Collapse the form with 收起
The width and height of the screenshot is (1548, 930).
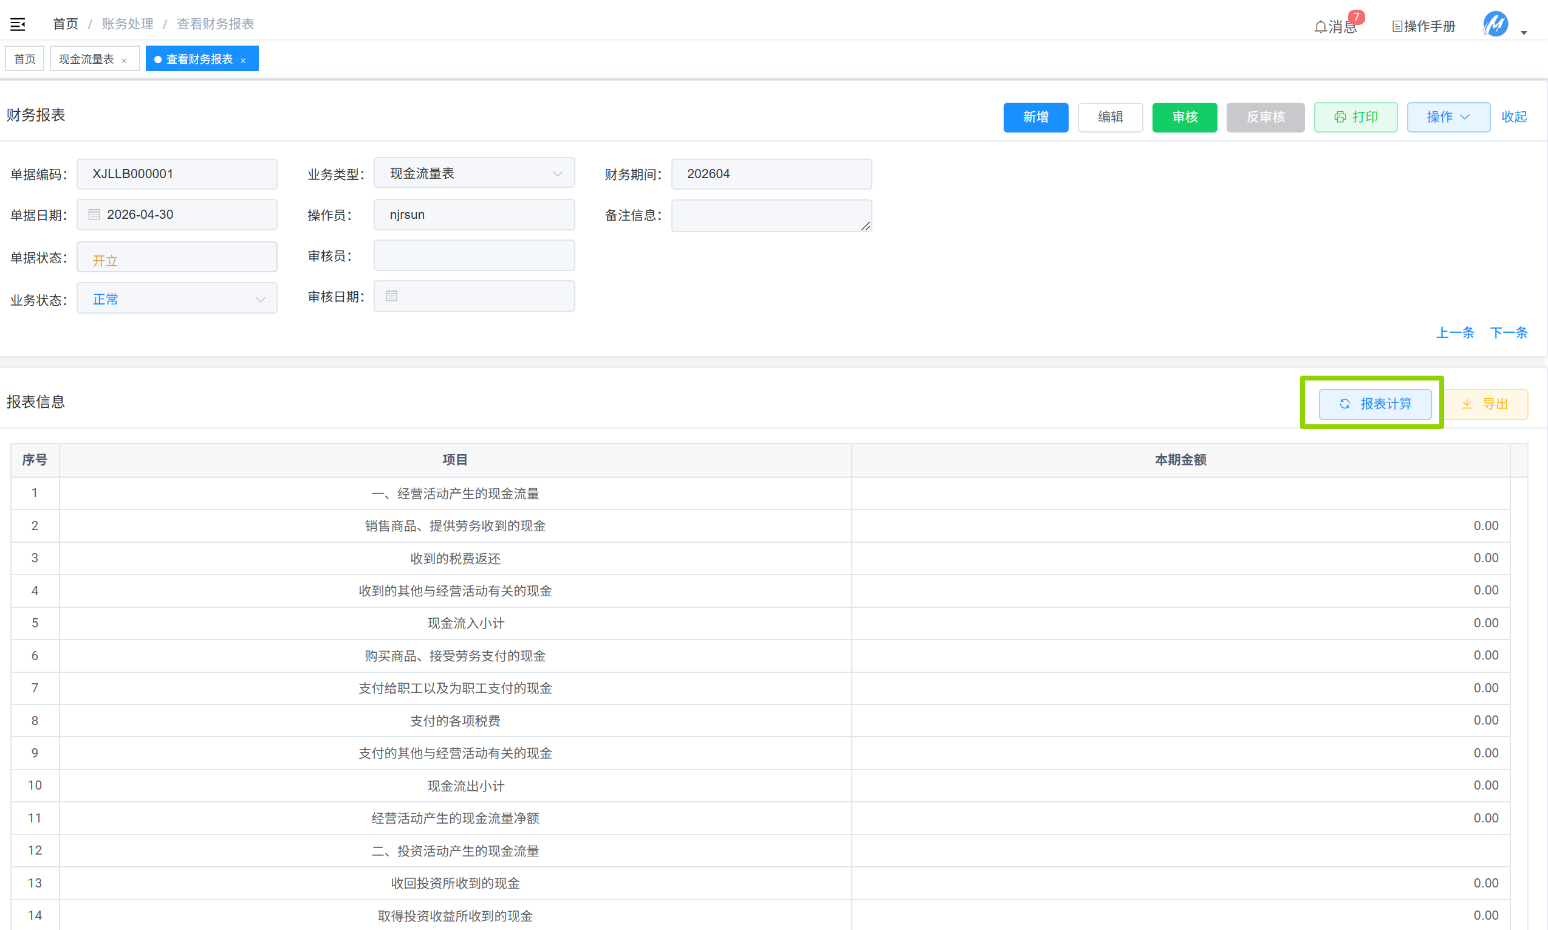(x=1514, y=117)
